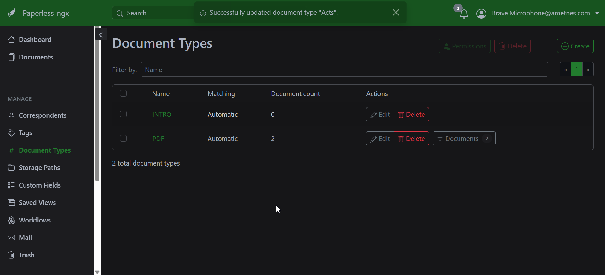
Task: Click the Filter by Name input field
Action: (x=344, y=70)
